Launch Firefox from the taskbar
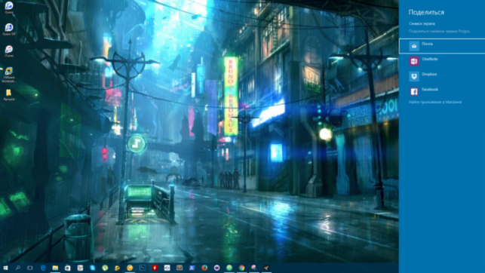The image size is (485, 273). coord(204,268)
